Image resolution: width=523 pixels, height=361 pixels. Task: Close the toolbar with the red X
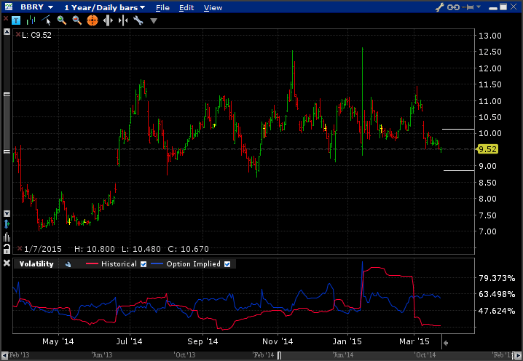(6, 19)
